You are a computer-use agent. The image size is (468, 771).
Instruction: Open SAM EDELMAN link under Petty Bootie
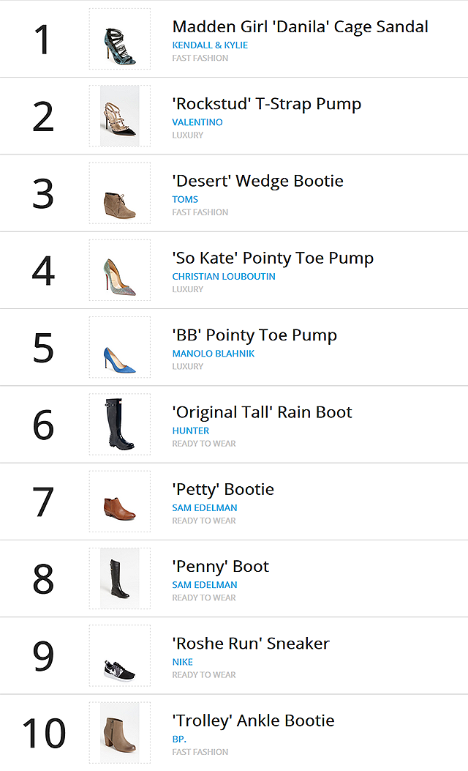(204, 508)
